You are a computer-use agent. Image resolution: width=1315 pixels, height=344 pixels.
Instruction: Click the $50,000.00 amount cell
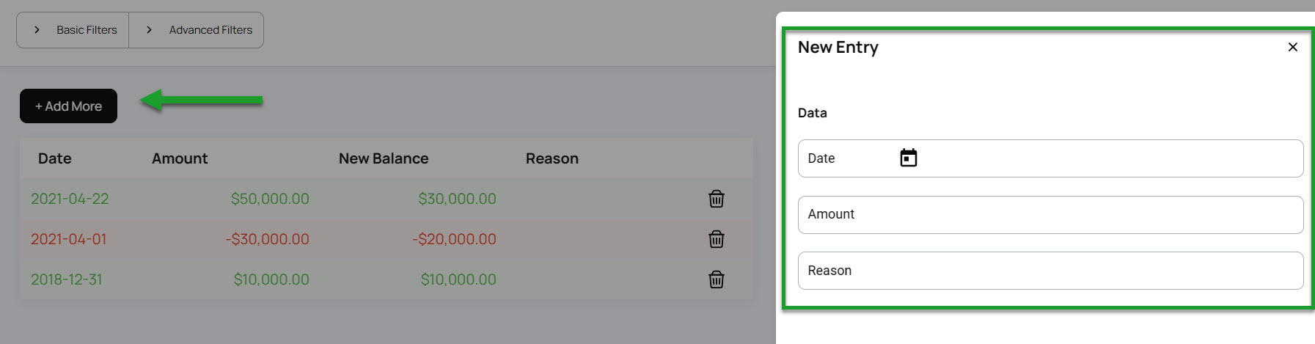pyautogui.click(x=270, y=199)
